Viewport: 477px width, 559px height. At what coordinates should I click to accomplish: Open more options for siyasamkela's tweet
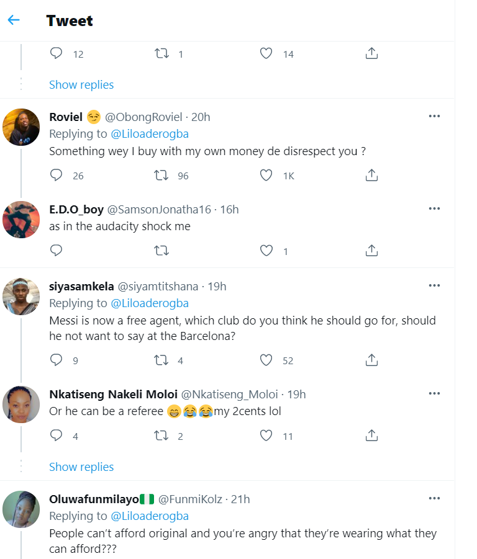[x=434, y=286]
